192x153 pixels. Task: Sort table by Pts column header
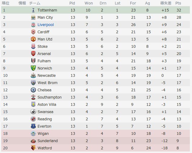coord(178,3)
